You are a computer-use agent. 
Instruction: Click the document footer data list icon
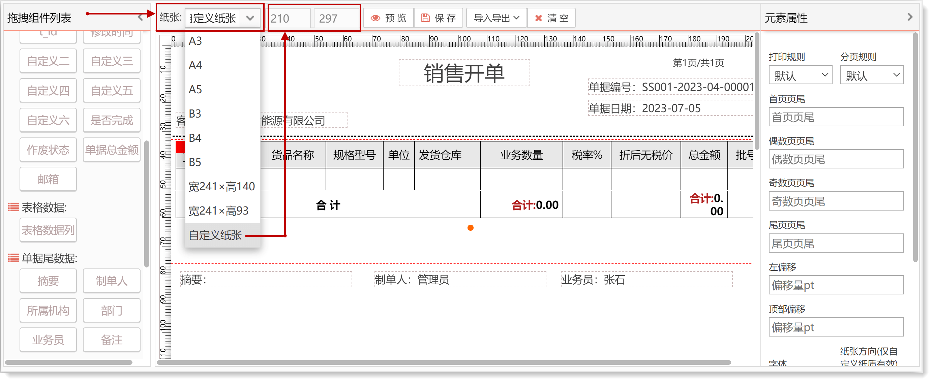coord(13,258)
